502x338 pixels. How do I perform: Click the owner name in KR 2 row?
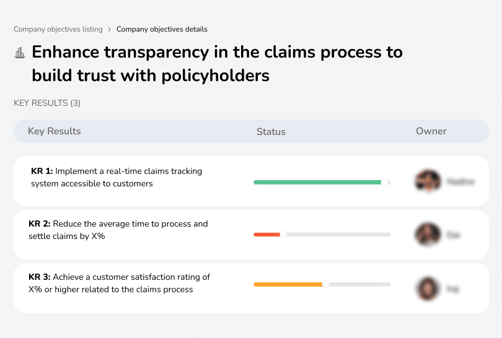click(x=453, y=235)
